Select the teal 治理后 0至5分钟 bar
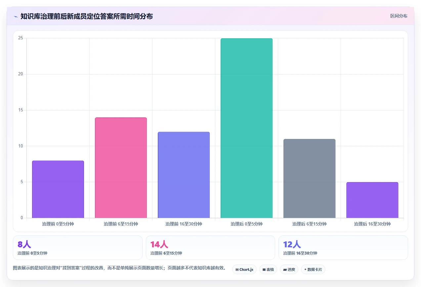Image resolution: width=421 pixels, height=287 pixels. tap(246, 128)
